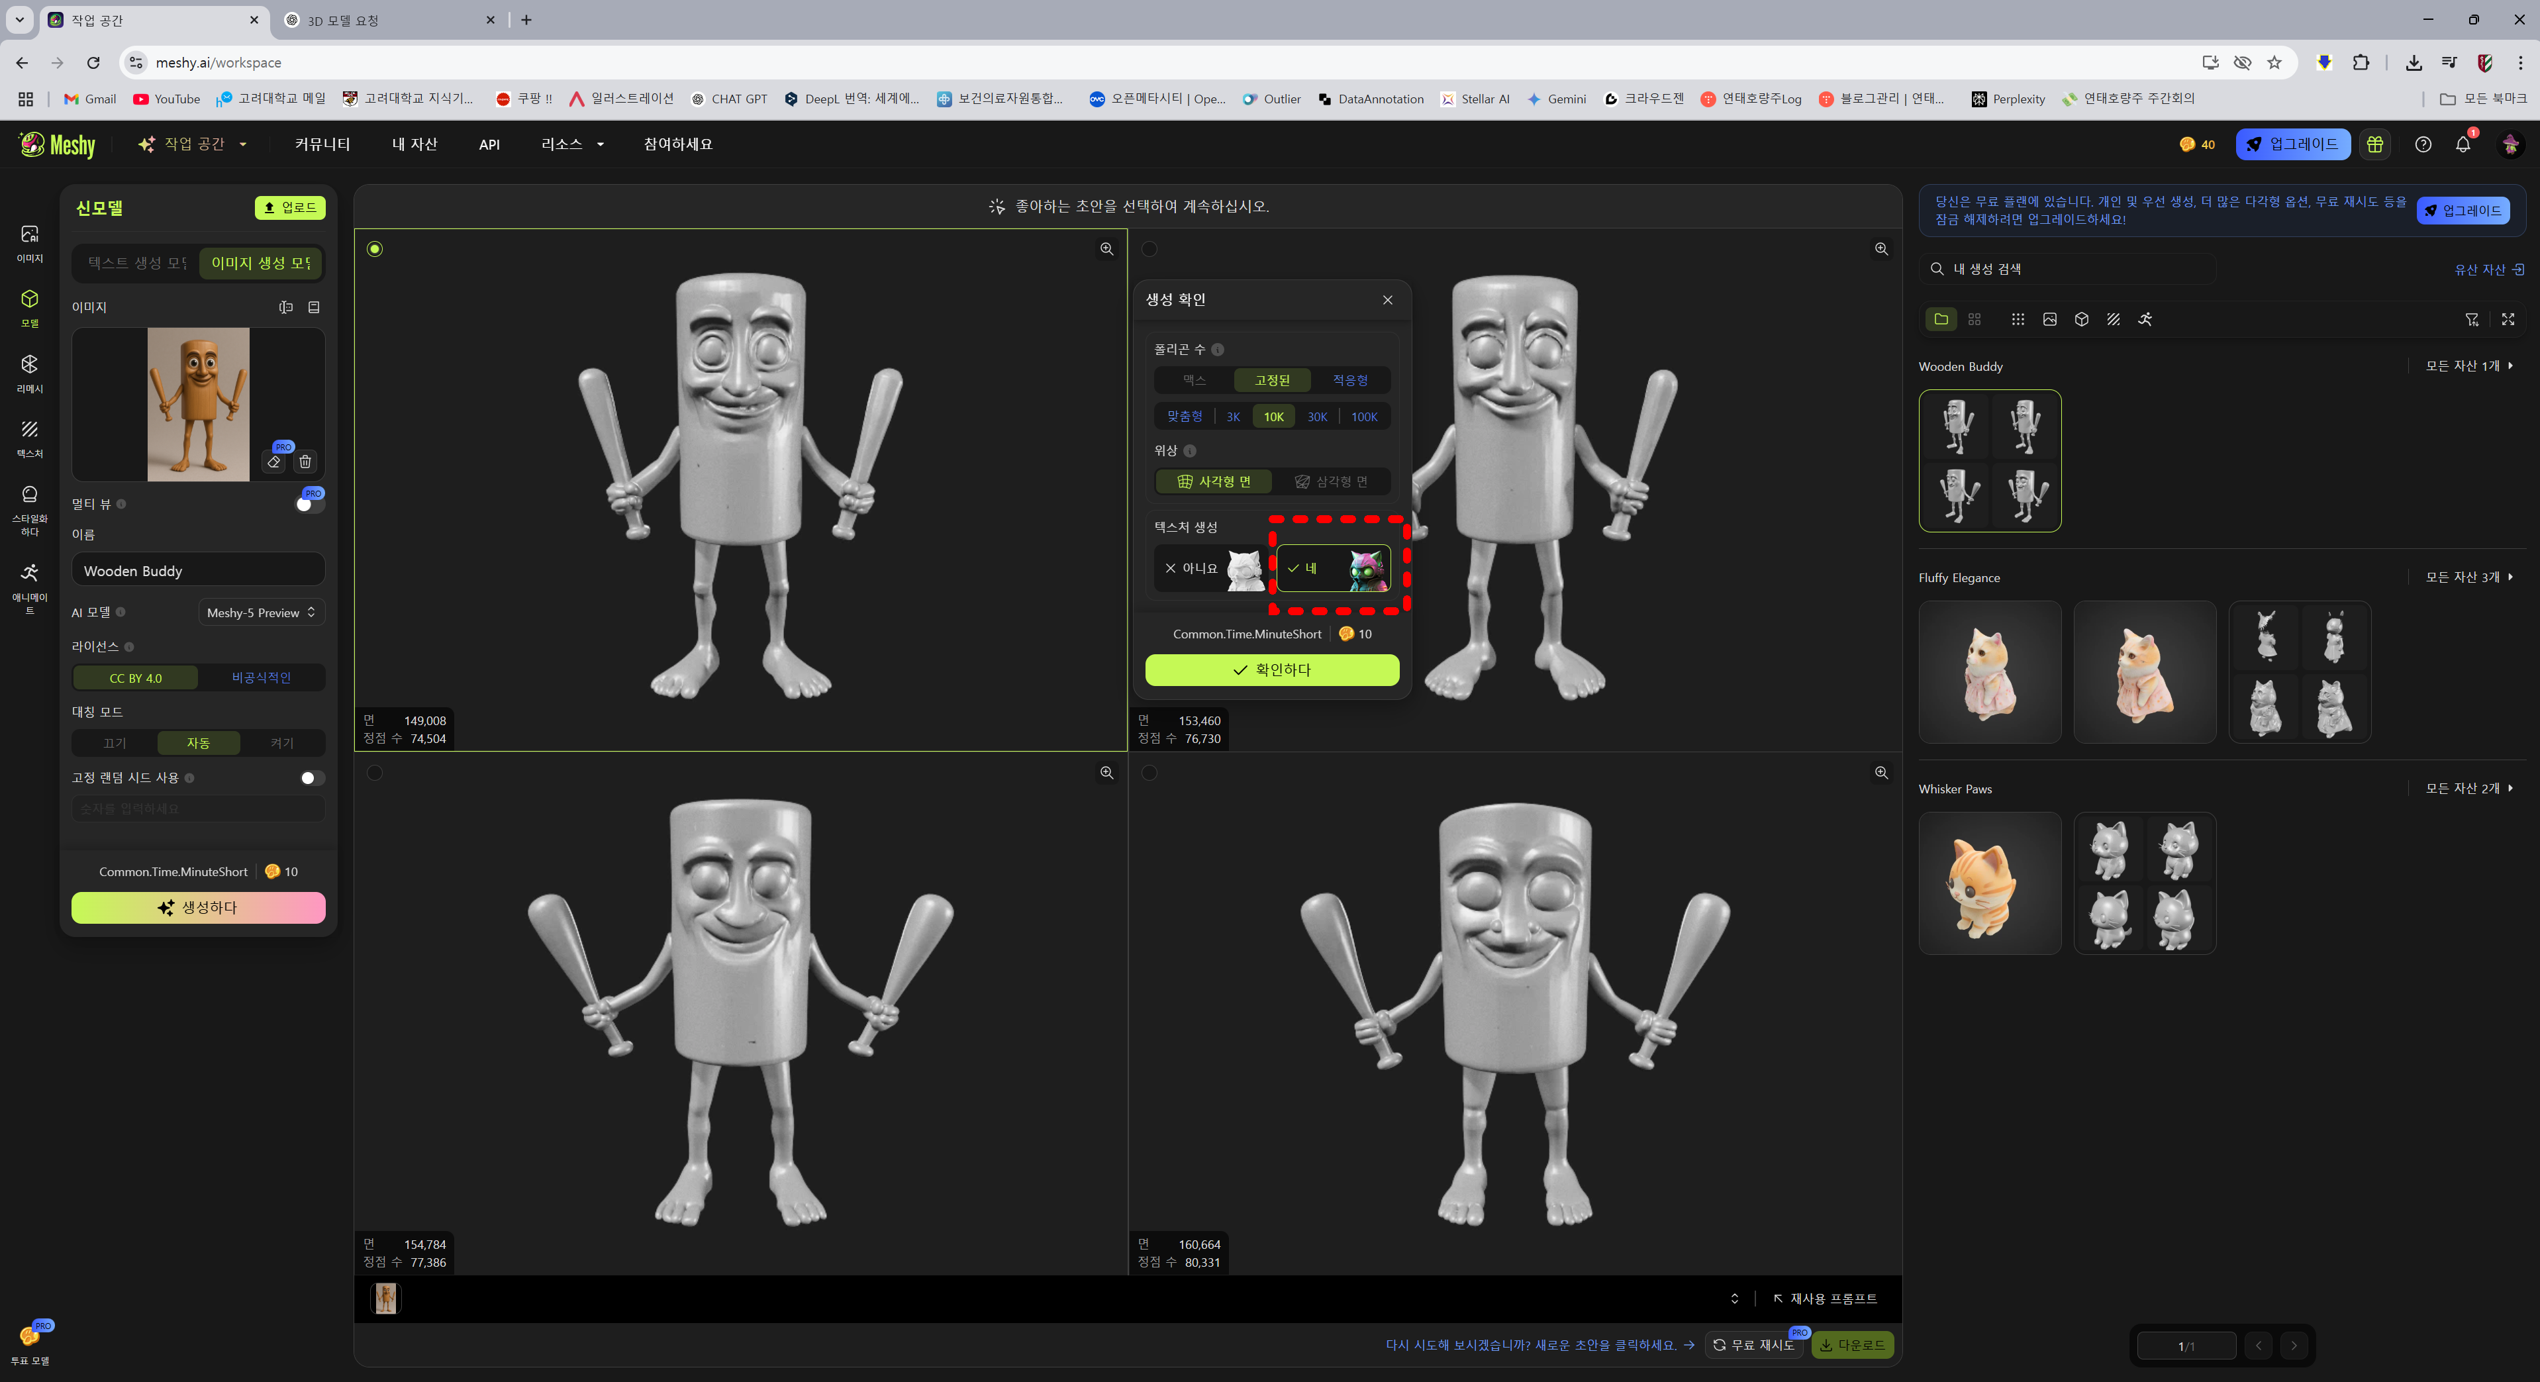Open the 커뮤니티 menu item
2540x1382 pixels.
[x=321, y=144]
